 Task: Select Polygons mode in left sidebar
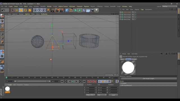pyautogui.click(x=2, y=42)
